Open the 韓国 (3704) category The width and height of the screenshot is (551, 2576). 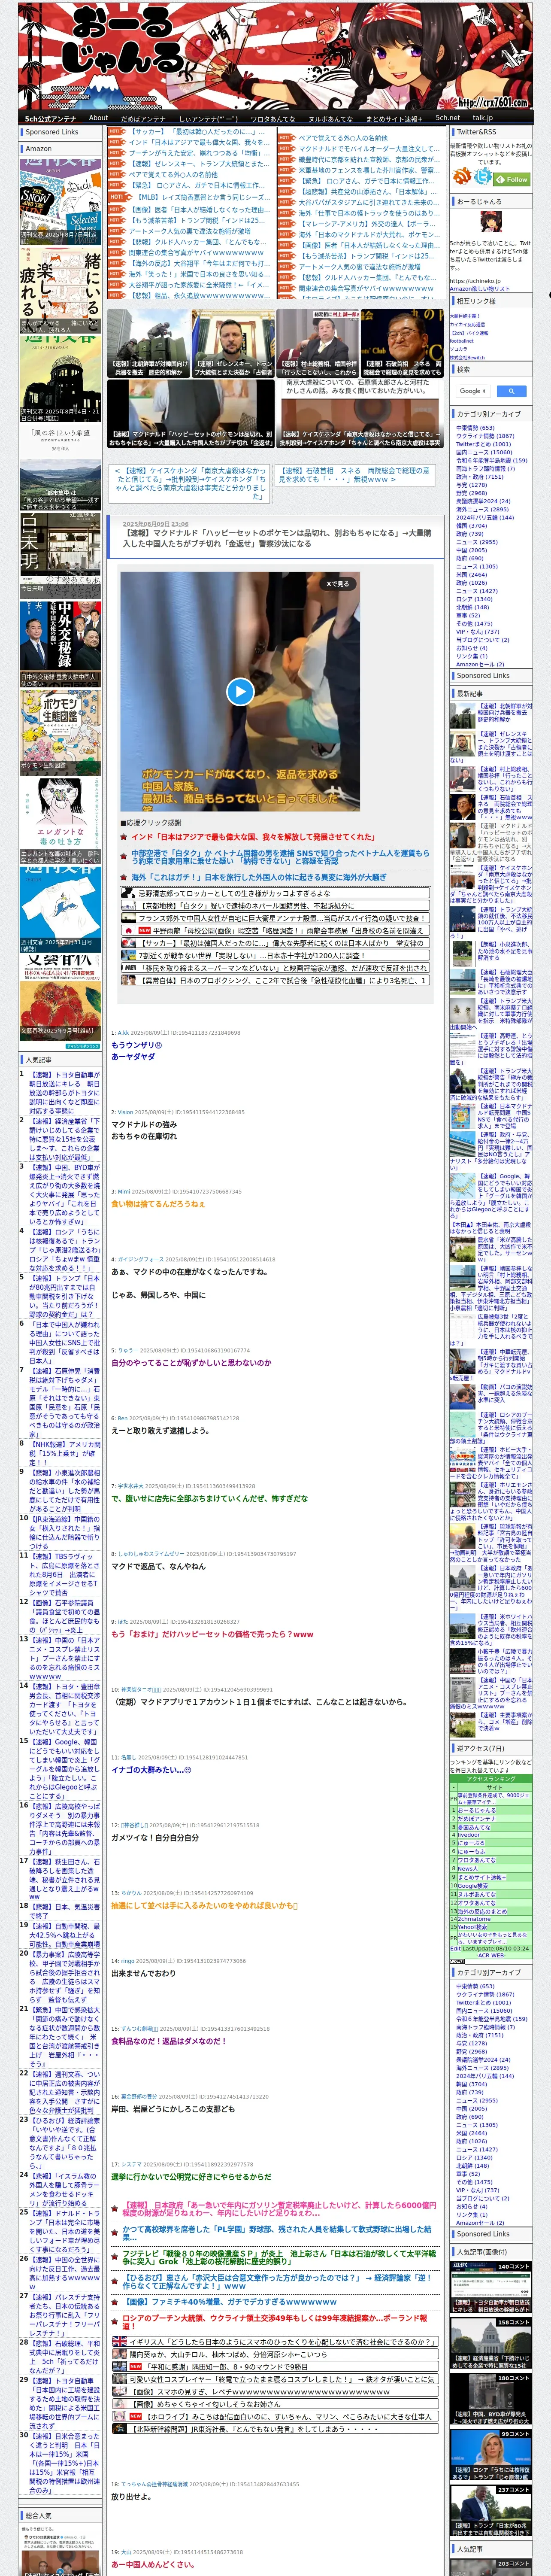point(471,525)
